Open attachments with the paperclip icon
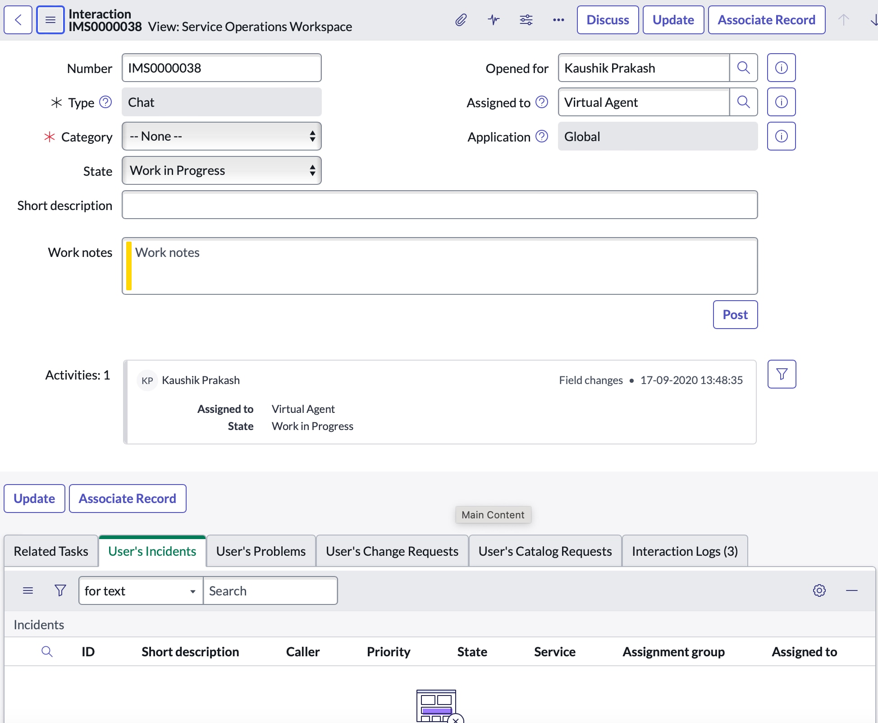This screenshot has width=878, height=723. (461, 20)
